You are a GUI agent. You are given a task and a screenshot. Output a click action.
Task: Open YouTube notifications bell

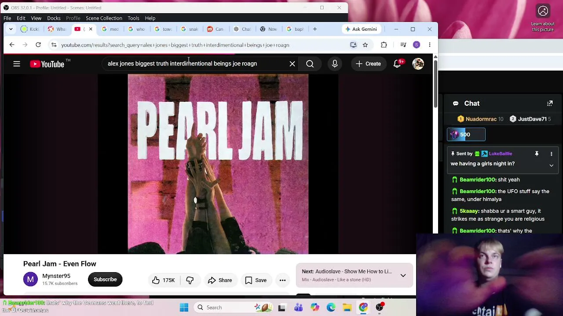point(397,64)
